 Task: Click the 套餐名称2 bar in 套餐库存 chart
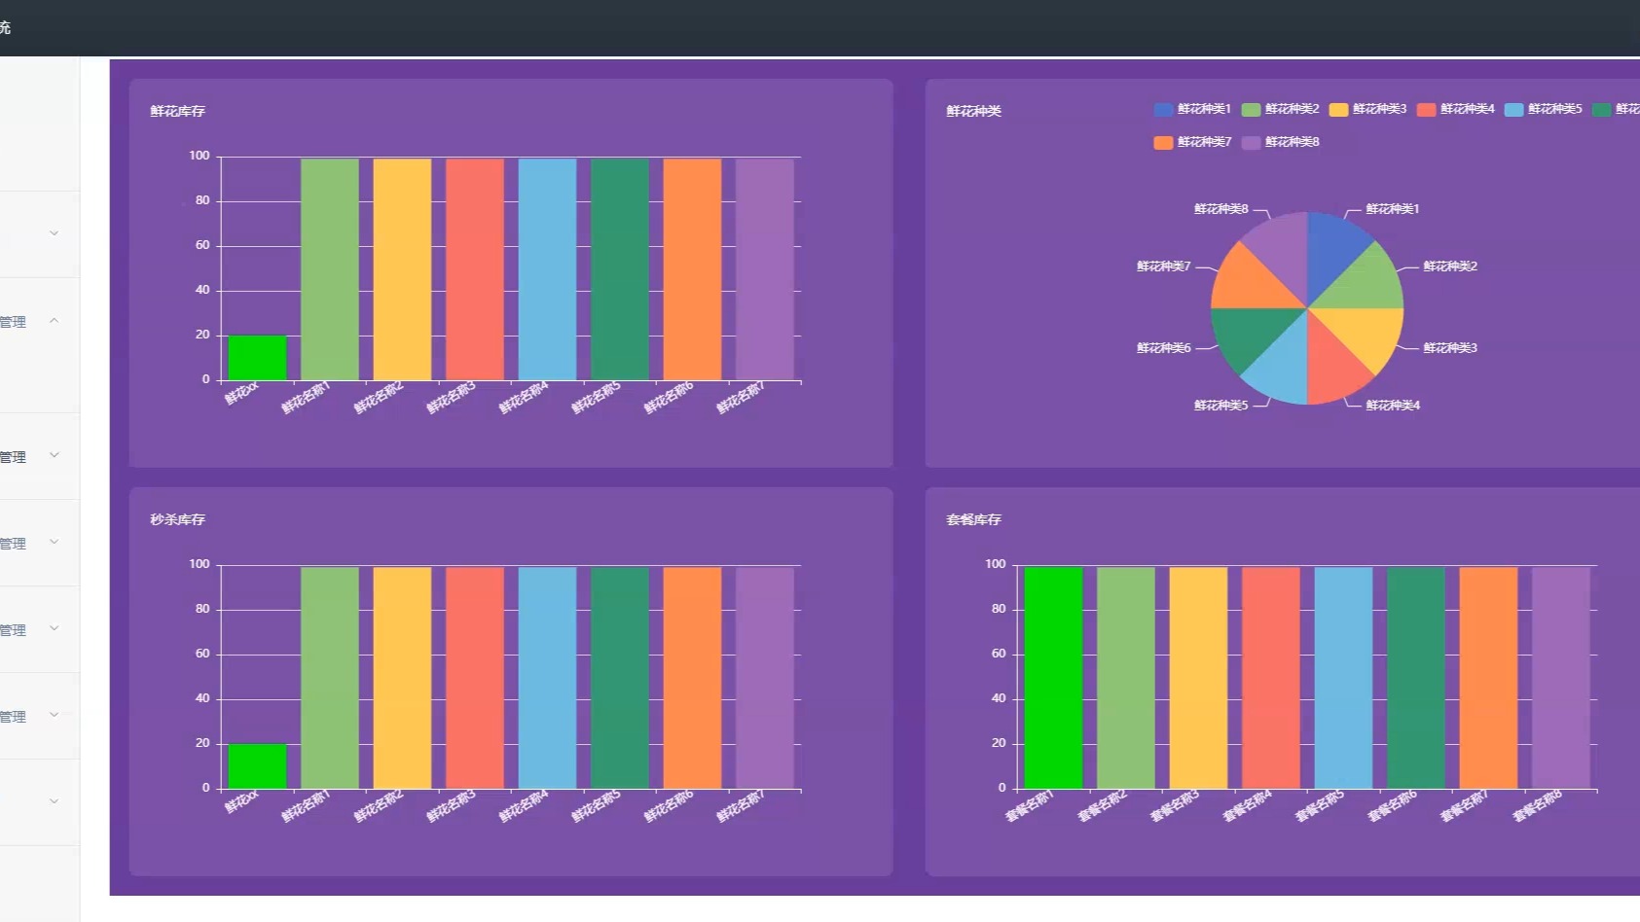pyautogui.click(x=1126, y=678)
